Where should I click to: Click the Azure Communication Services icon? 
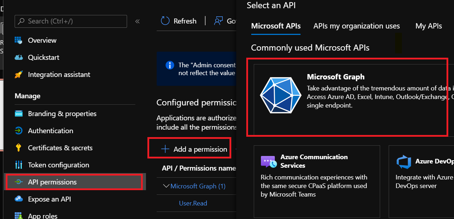268,162
